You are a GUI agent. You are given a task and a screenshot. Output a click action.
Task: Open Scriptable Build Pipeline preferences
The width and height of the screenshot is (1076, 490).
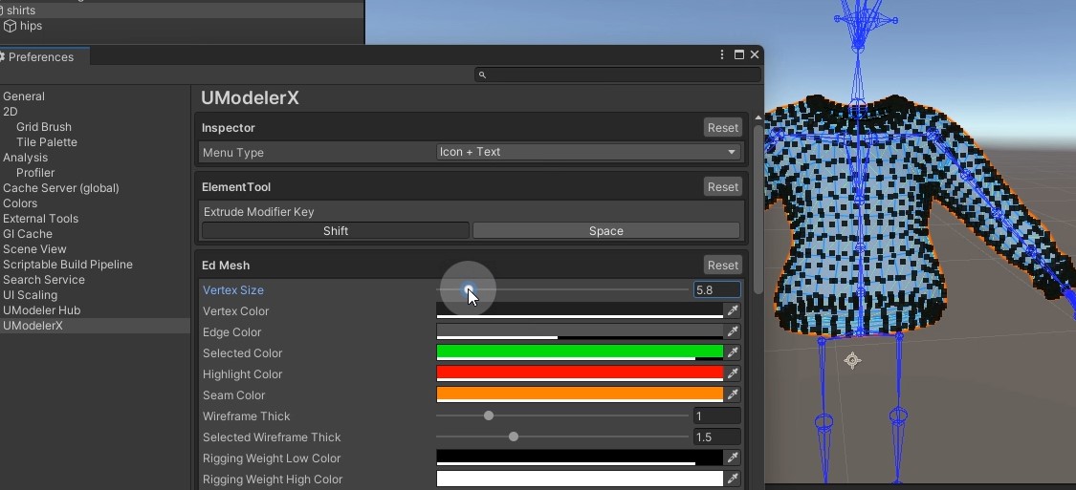click(x=68, y=265)
